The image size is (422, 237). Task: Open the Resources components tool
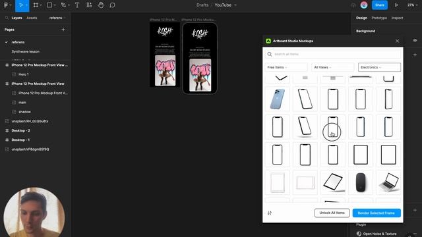point(89,5)
